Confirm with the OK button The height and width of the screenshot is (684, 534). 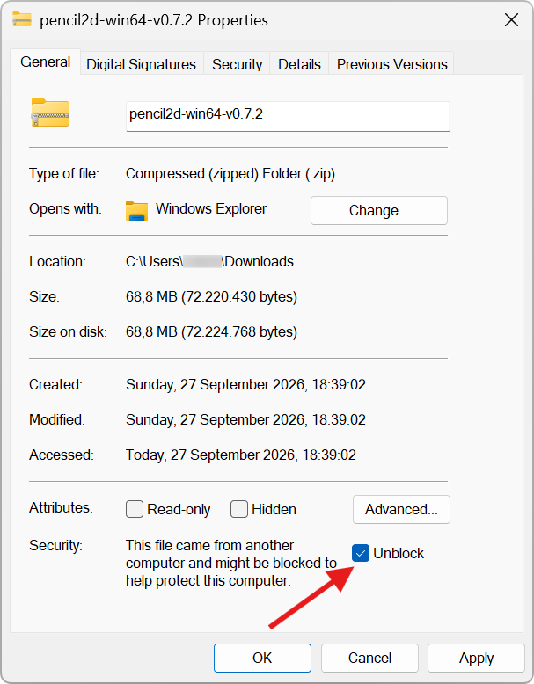click(262, 658)
